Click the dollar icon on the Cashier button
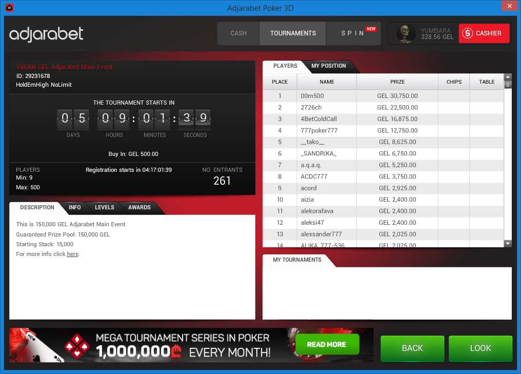This screenshot has width=521, height=374. [x=468, y=33]
